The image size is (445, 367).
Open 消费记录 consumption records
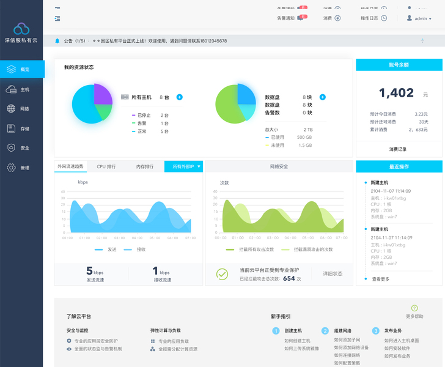[x=397, y=149]
